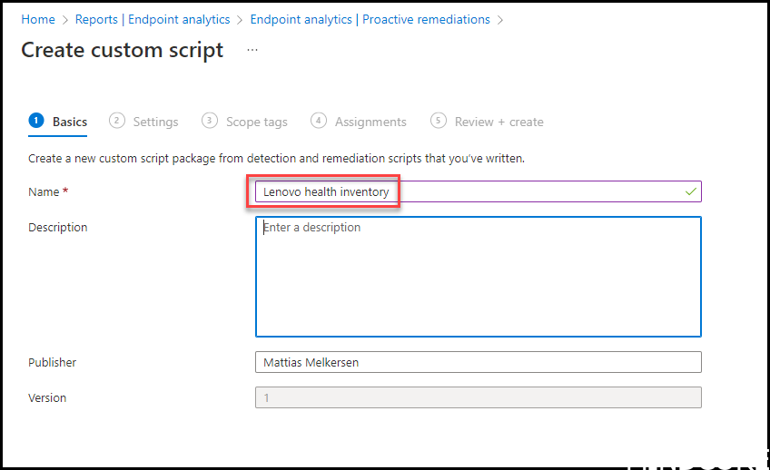This screenshot has width=770, height=470.
Task: Open Reports | Endpoint analytics breadcrumb
Action: tap(153, 20)
